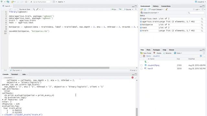Viewport: 207px width, 116px height.
Task: Click the Run button in the editor
Action: [x=114, y=9]
